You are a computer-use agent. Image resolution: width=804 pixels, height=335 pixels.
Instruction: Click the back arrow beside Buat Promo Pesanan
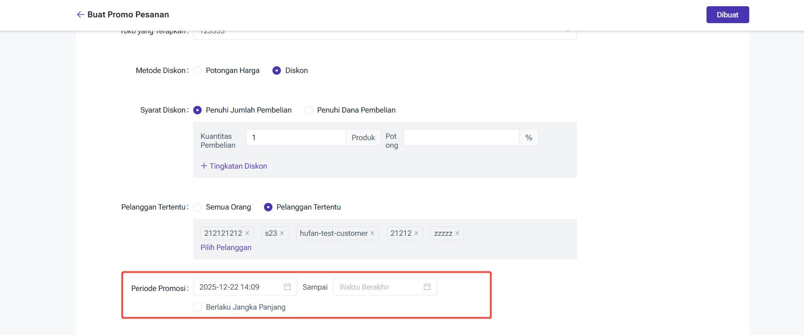tap(81, 15)
